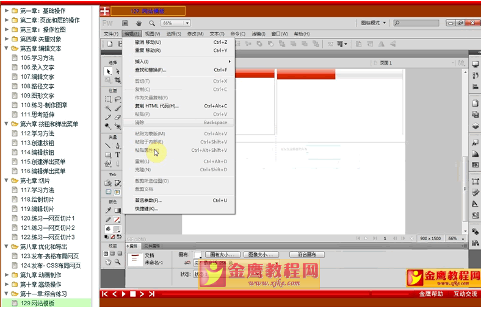The height and width of the screenshot is (309, 481).
Task: Open the 互动交流 link
Action: tap(465, 294)
